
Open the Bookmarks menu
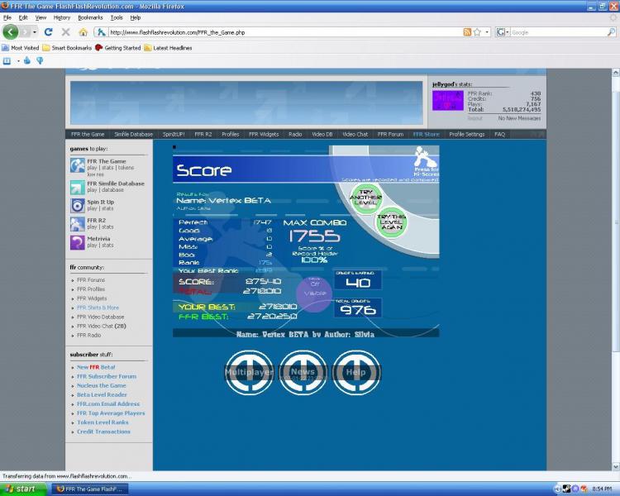coord(90,17)
